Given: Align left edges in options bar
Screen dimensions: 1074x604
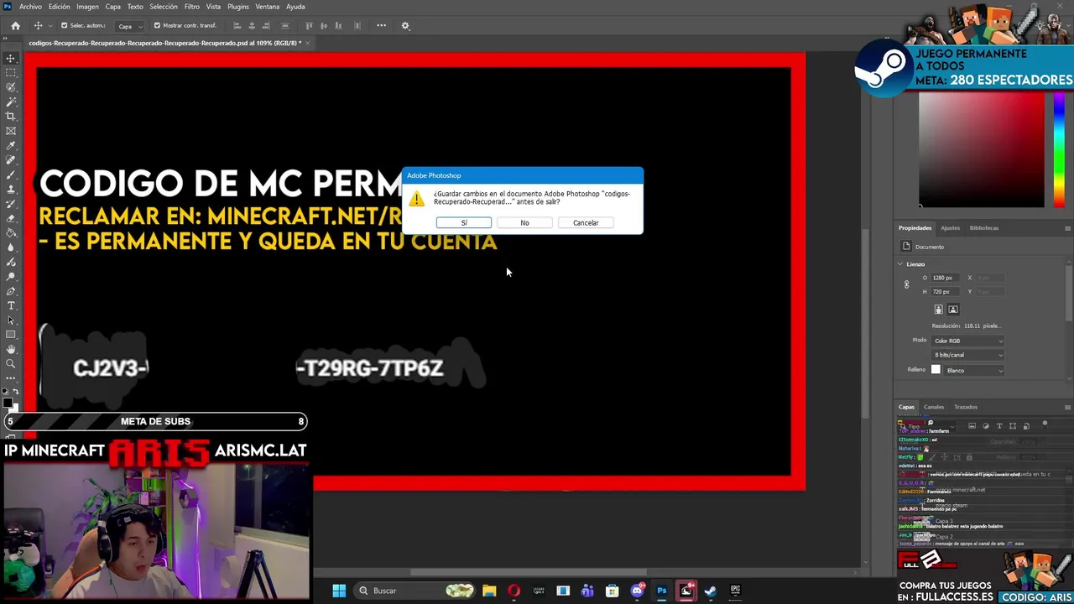Looking at the screenshot, I should (237, 25).
